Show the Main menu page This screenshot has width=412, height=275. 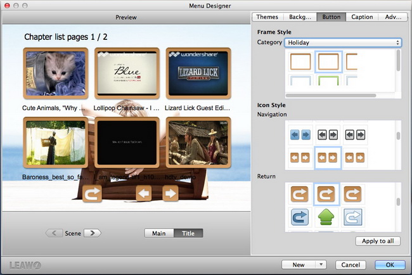[x=159, y=233]
